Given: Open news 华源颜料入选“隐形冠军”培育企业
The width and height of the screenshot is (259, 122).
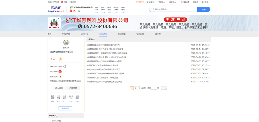Looking at the screenshot, I should click(102, 77).
